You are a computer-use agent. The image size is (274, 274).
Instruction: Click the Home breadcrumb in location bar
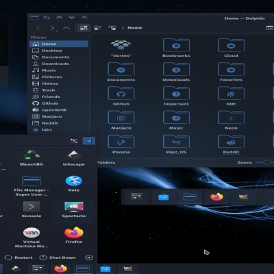point(134,27)
